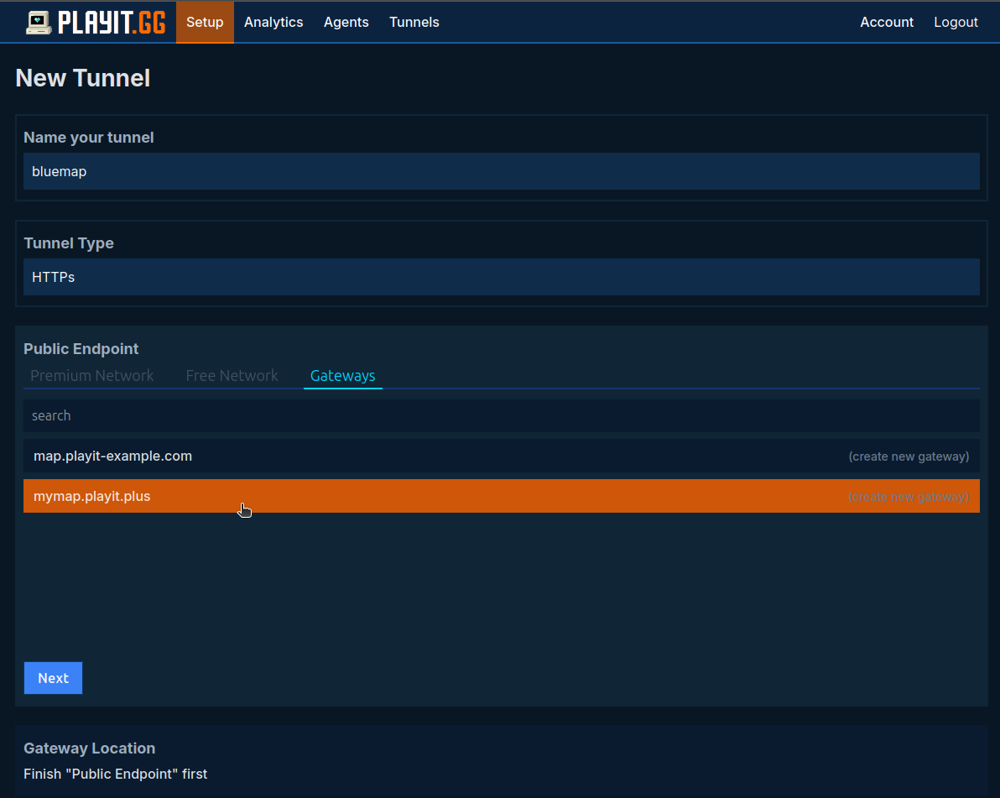This screenshot has width=1000, height=798.
Task: Switch to the Free Network tab
Action: coord(232,376)
